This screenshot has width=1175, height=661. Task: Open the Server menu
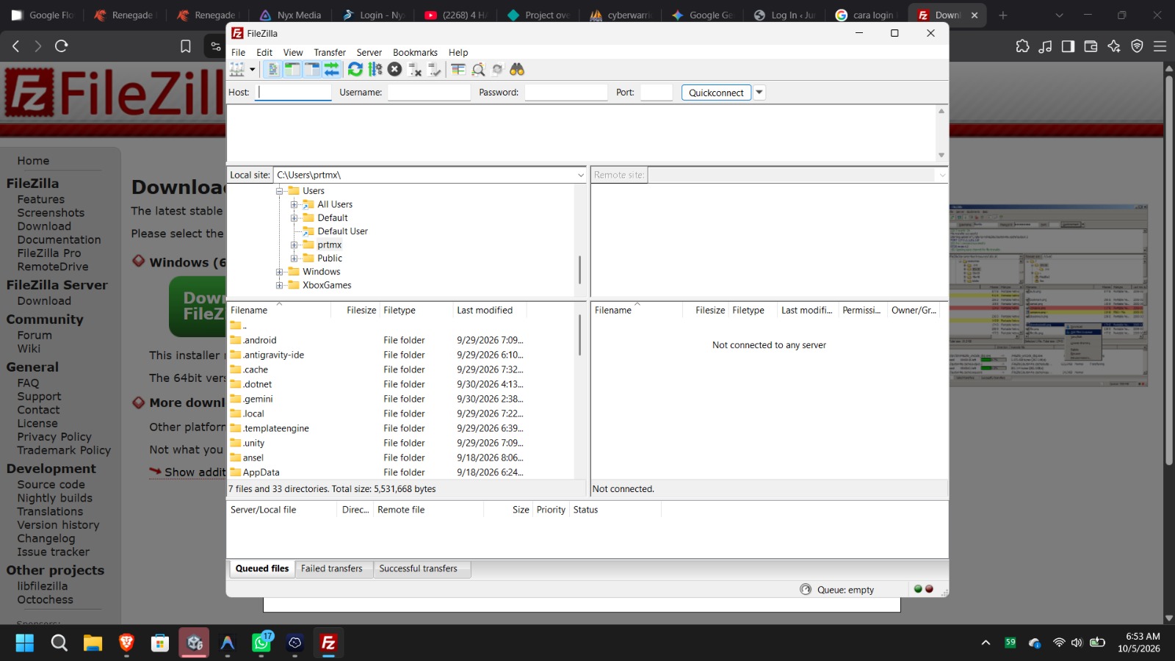click(369, 52)
